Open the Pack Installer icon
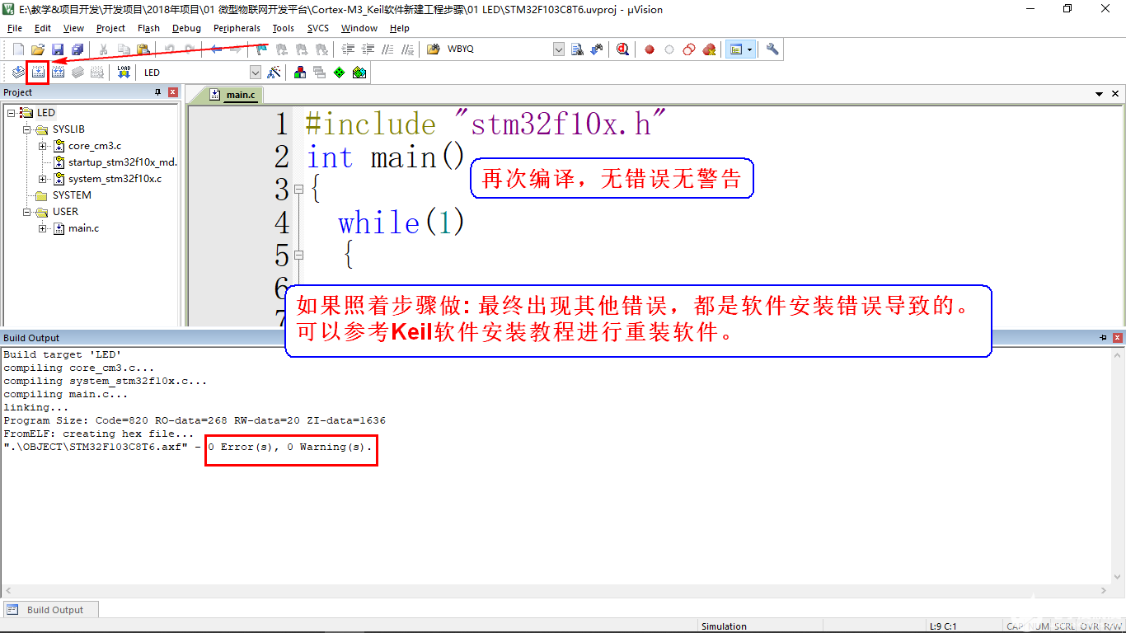This screenshot has height=633, width=1126. [359, 73]
